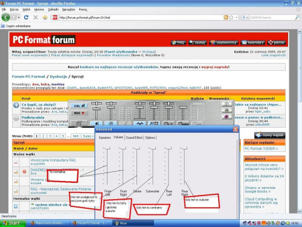Expand the bookmark star dropdown arrow

[x=236, y=18]
